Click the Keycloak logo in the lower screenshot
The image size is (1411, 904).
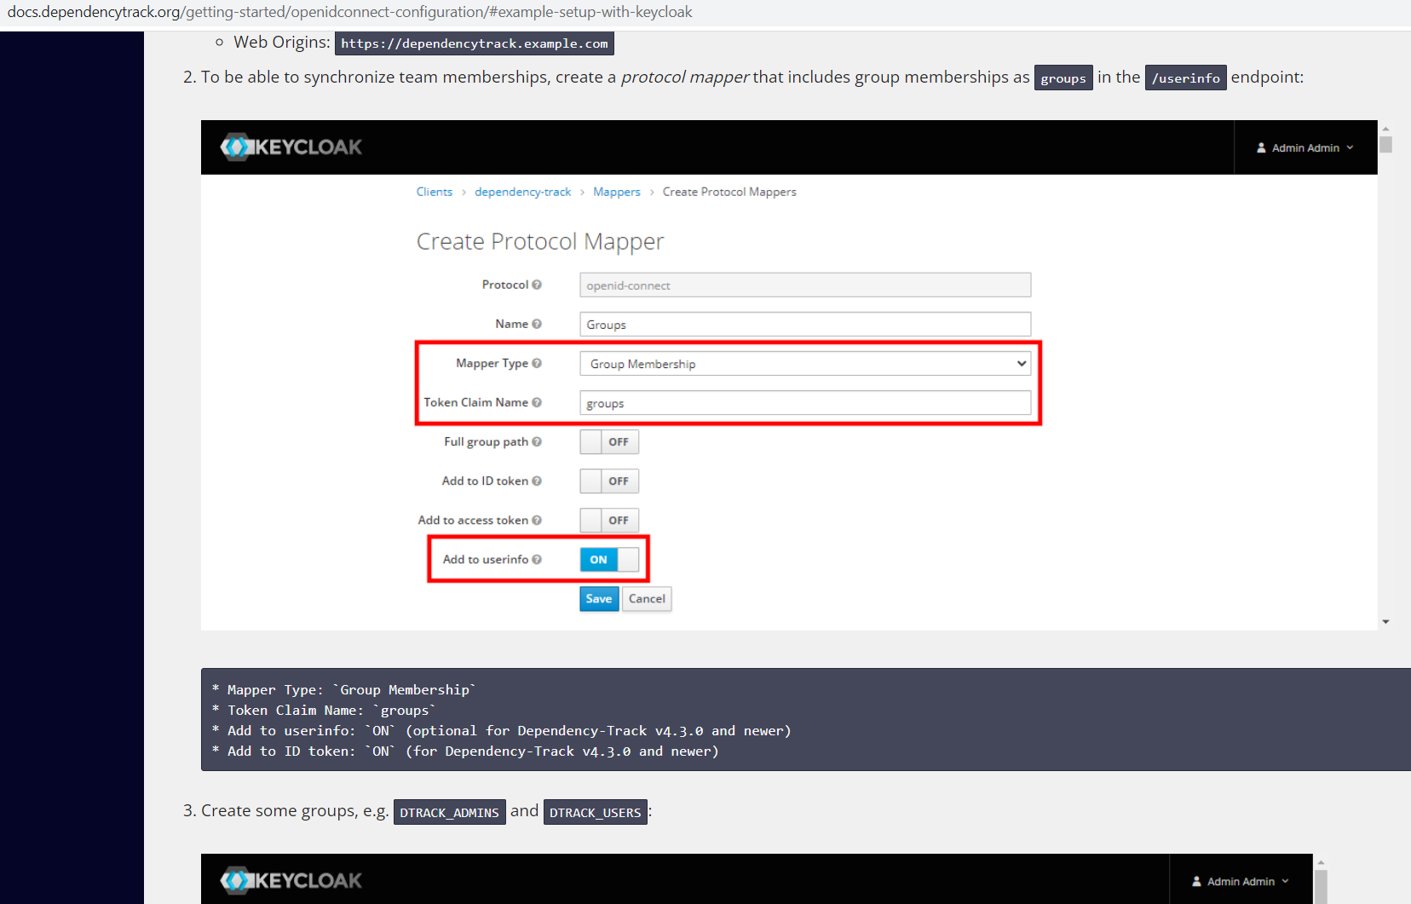coord(291,880)
